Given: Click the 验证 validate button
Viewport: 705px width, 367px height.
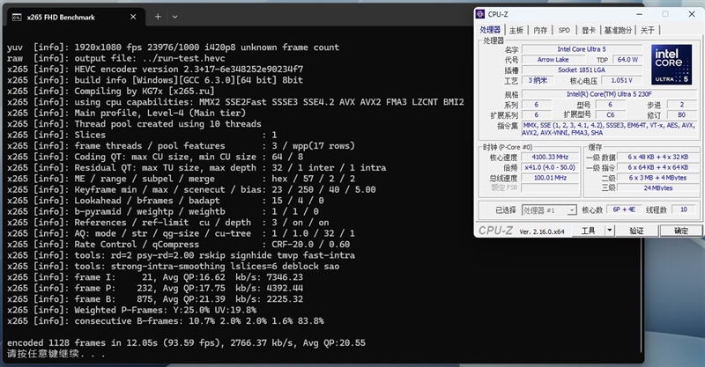Looking at the screenshot, I should (636, 231).
